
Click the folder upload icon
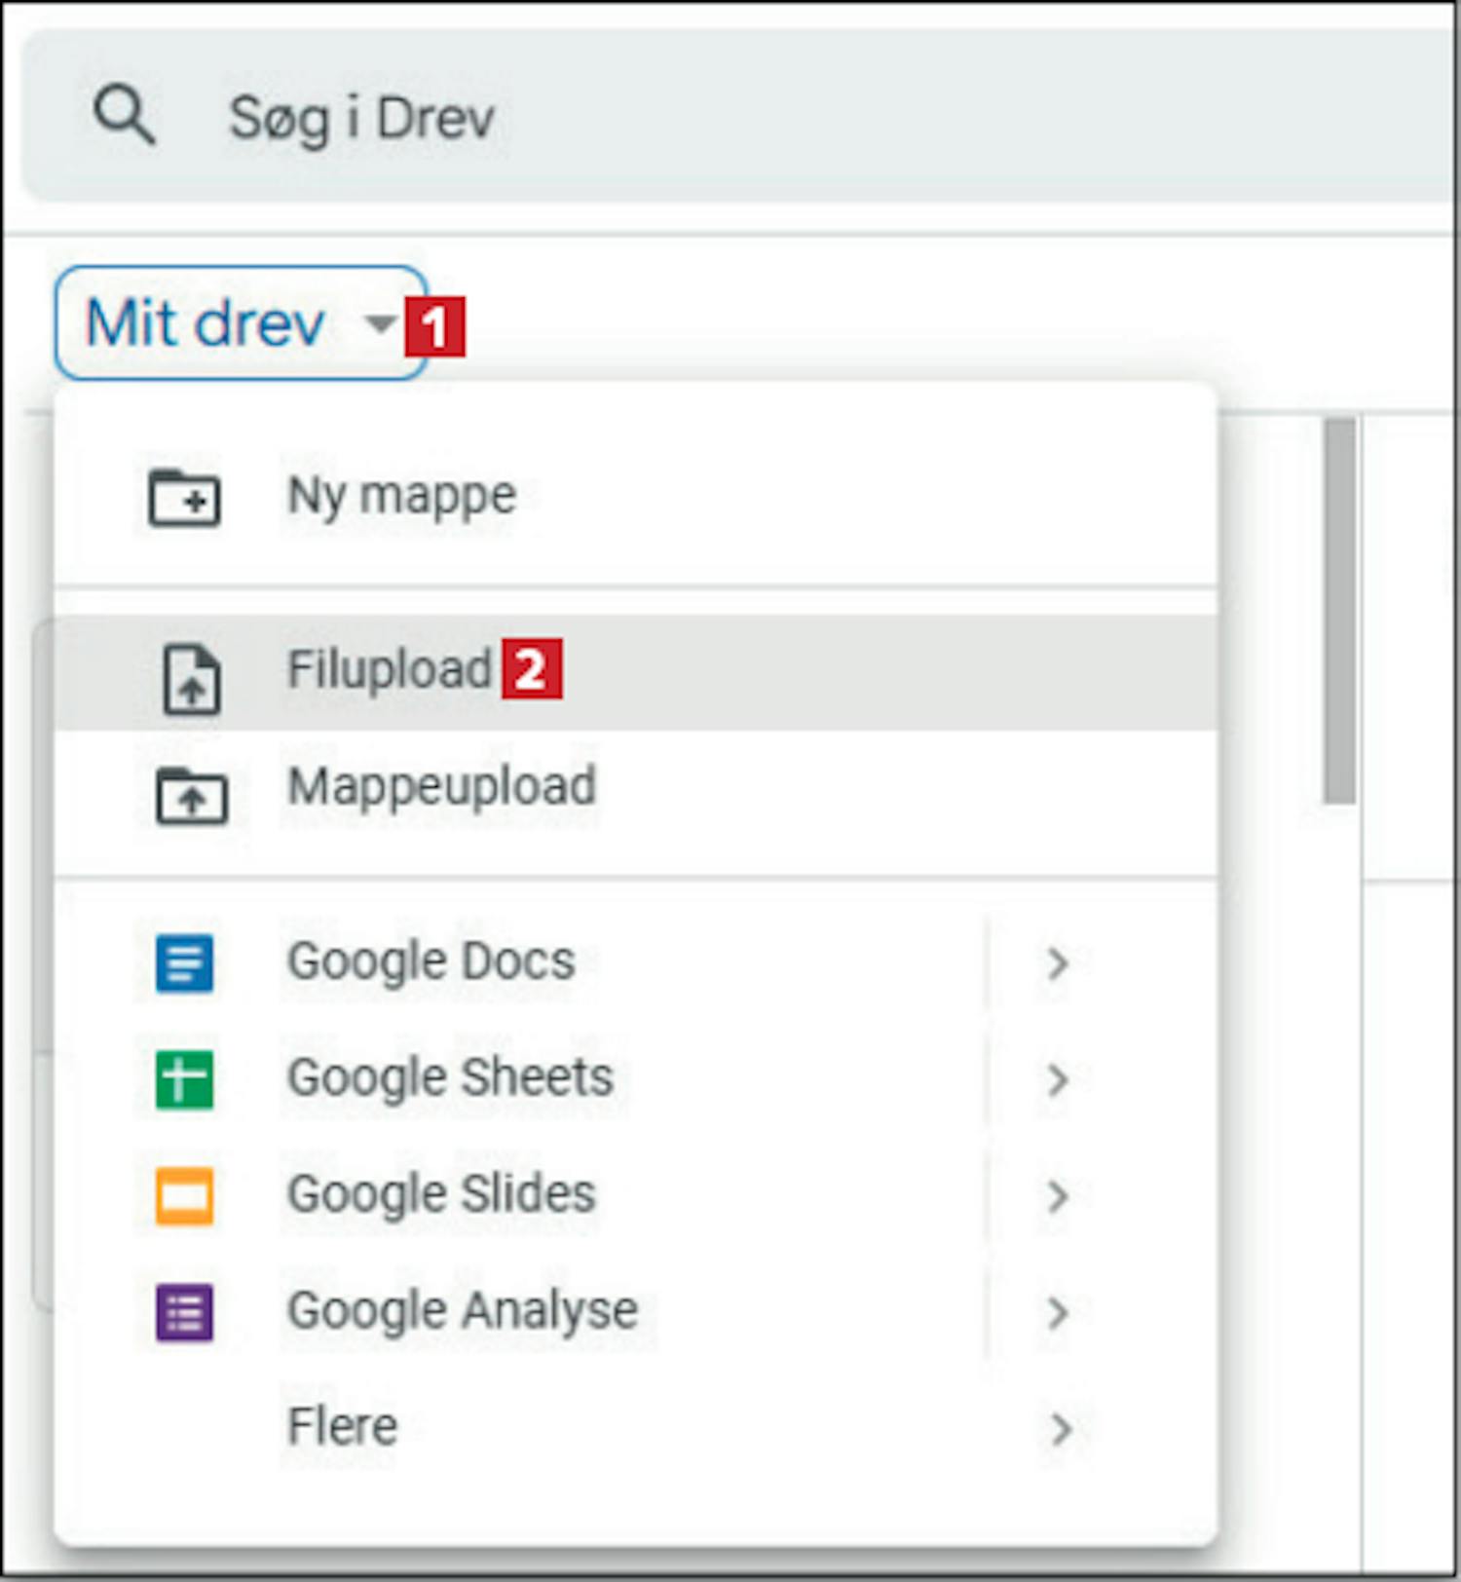point(191,795)
